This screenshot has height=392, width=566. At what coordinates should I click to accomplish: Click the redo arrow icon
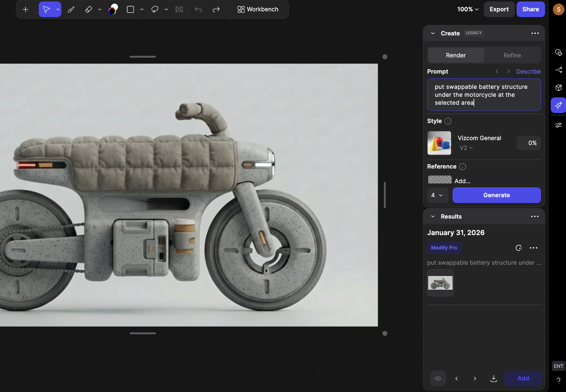click(216, 9)
